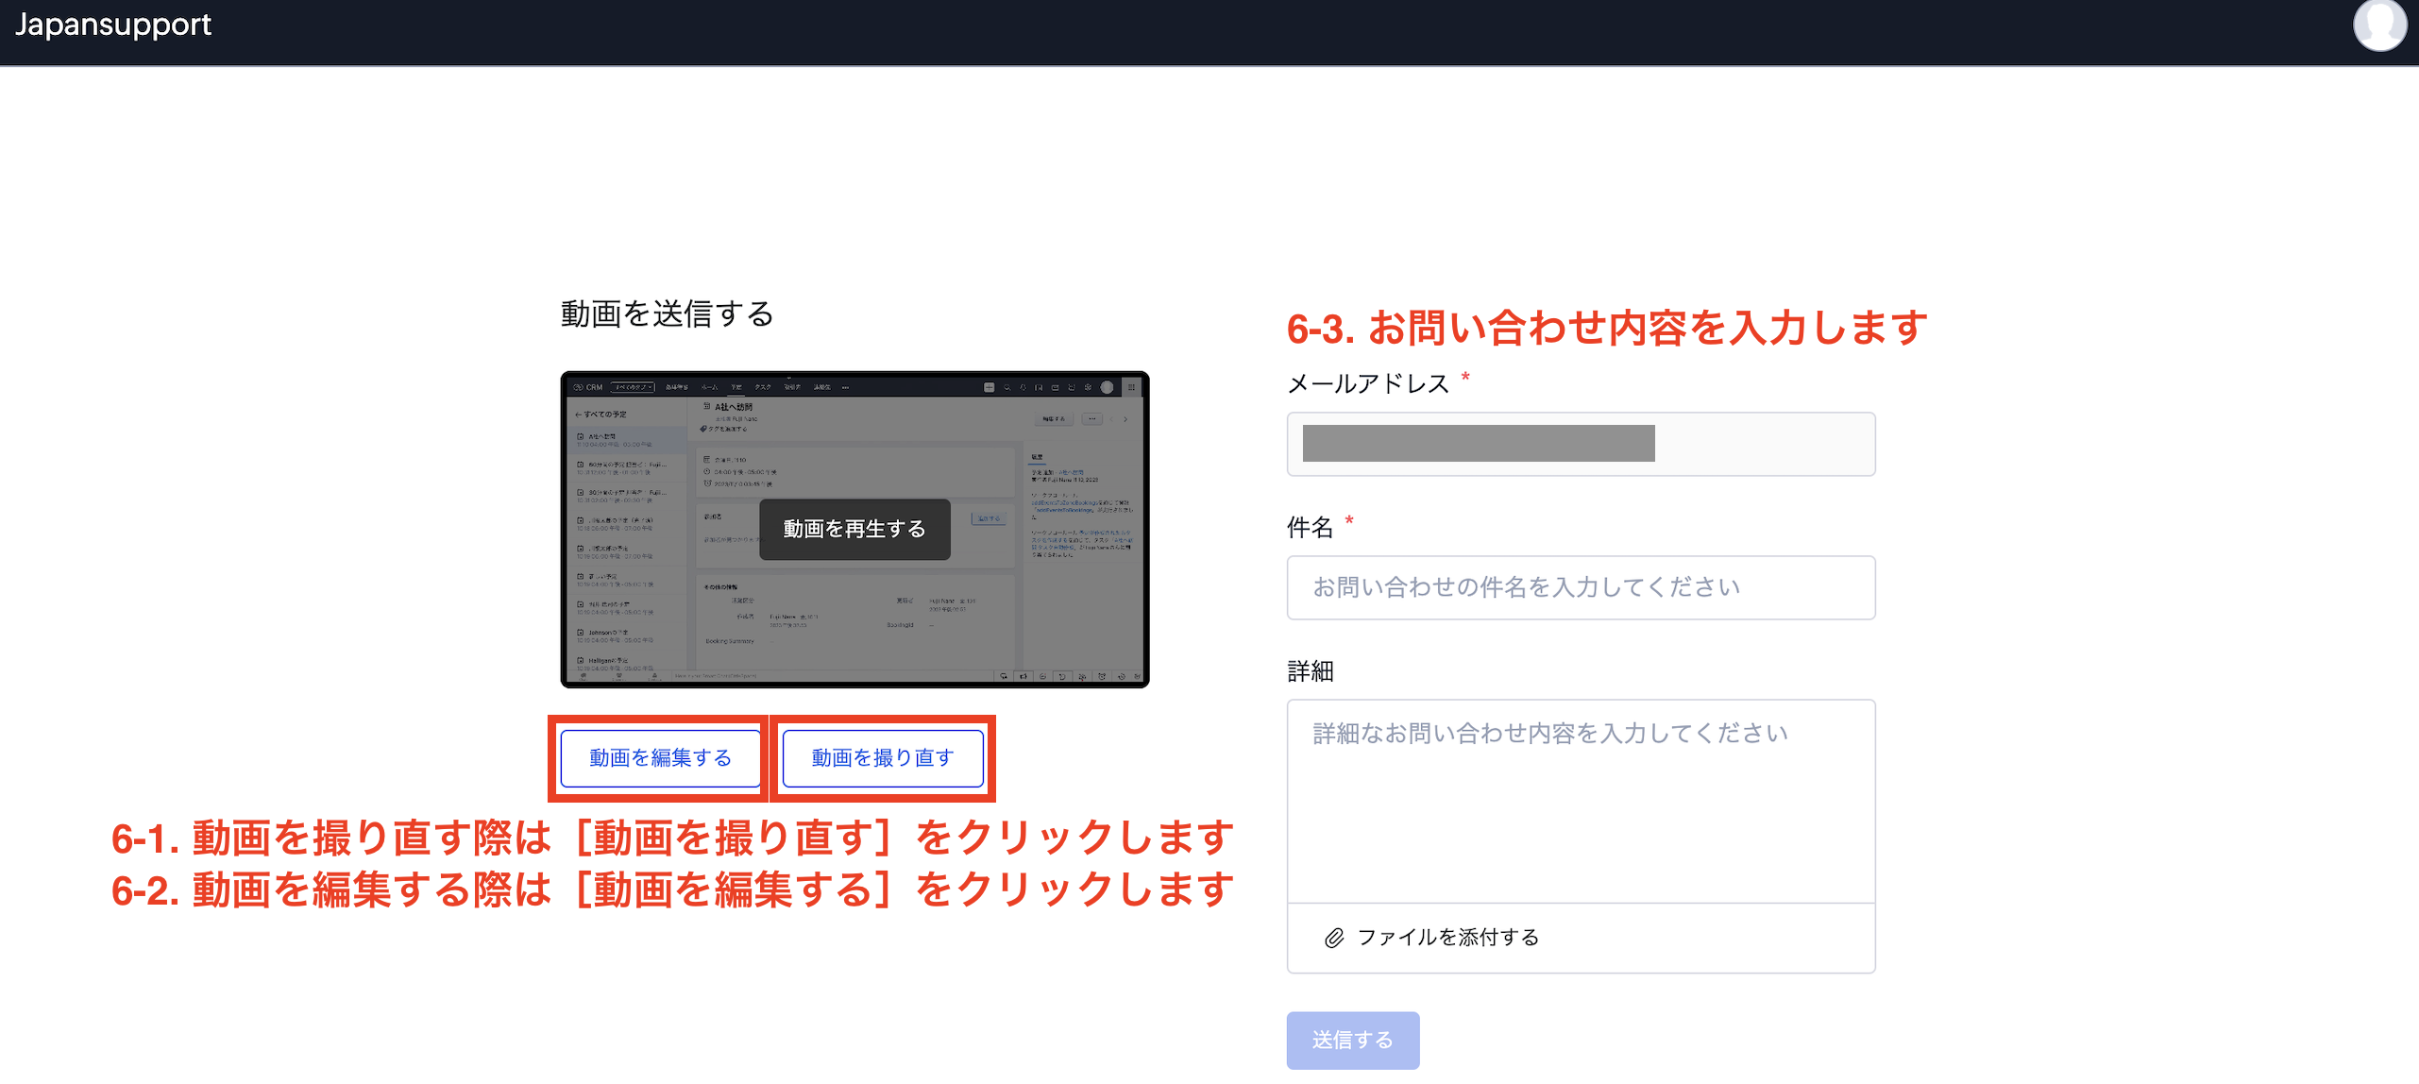Click the 詳細 details text area
This screenshot has width=2419, height=1084.
[1580, 801]
